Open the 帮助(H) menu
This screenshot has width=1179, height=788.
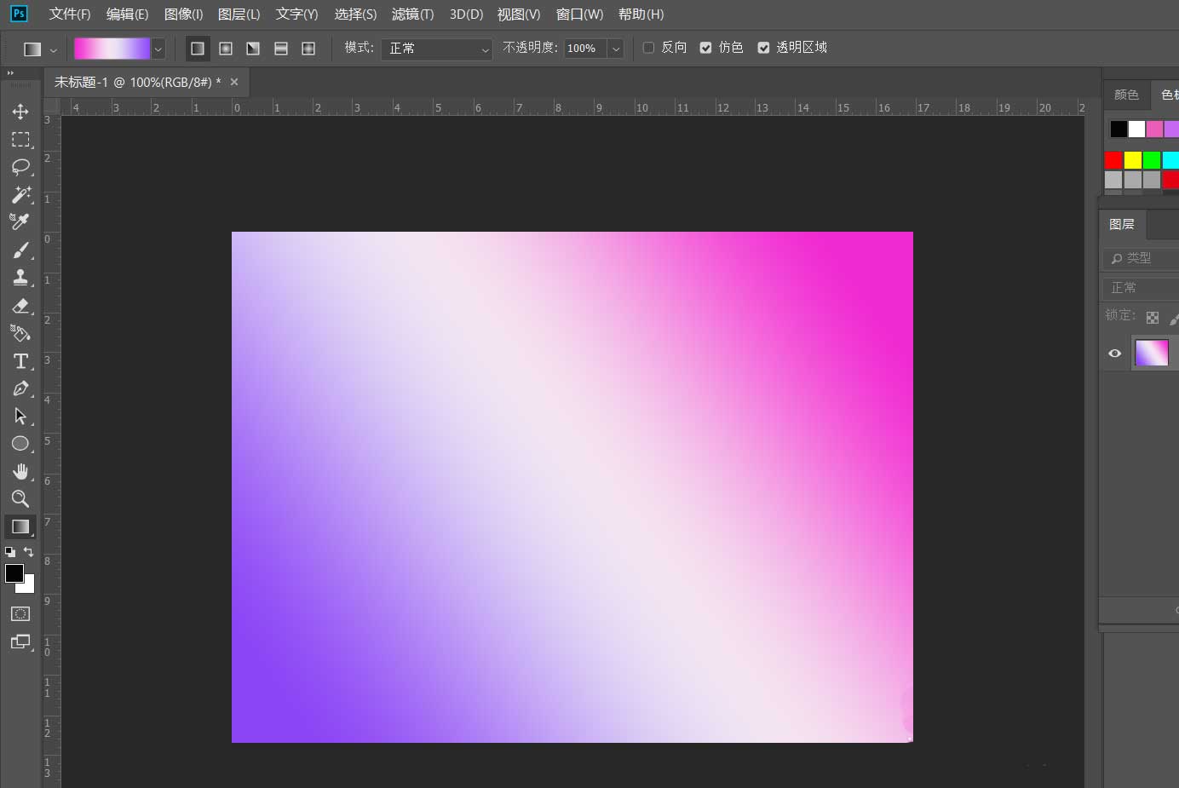(641, 14)
